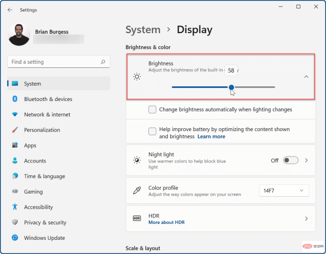Viewport: 326px width, 254px height.
Task: Click System in the breadcrumb
Action: [x=143, y=30]
